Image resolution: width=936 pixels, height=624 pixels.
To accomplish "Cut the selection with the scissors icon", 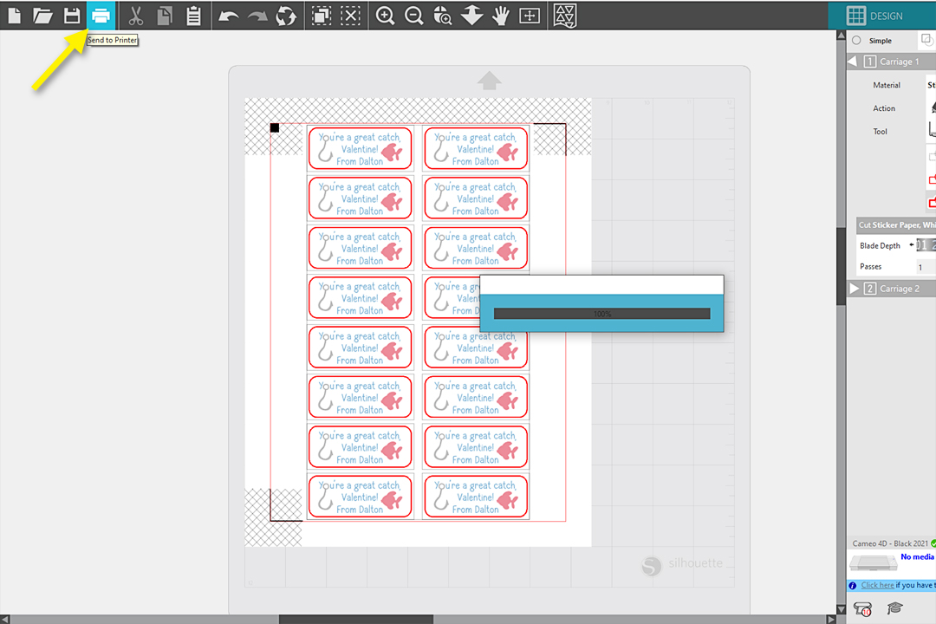I will (136, 16).
